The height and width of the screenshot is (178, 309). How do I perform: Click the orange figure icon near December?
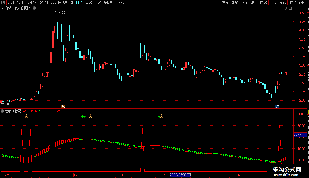[91, 116]
